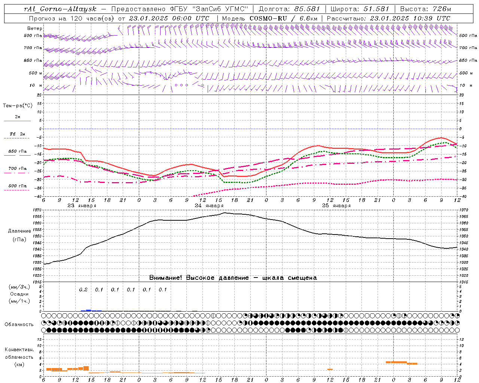The image size is (479, 383).
Task: Click the 25 января date label
Action: [x=336, y=206]
